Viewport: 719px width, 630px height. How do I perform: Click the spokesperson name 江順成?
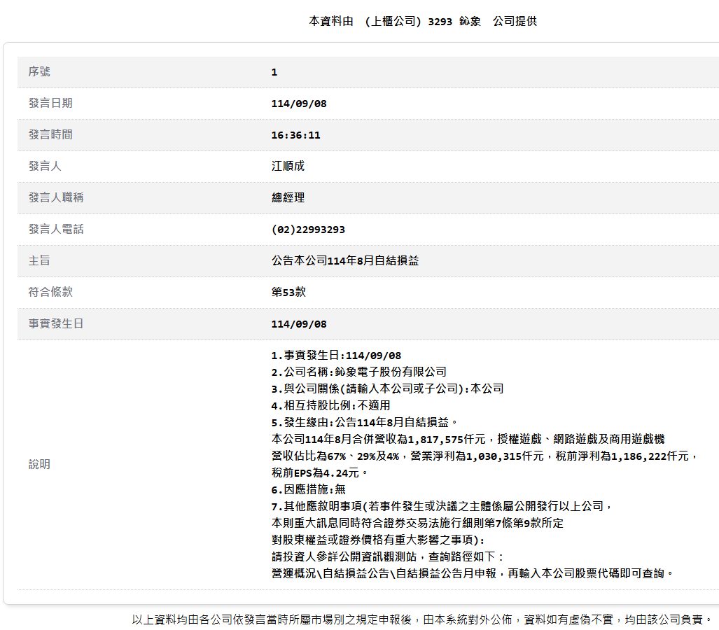tap(288, 166)
